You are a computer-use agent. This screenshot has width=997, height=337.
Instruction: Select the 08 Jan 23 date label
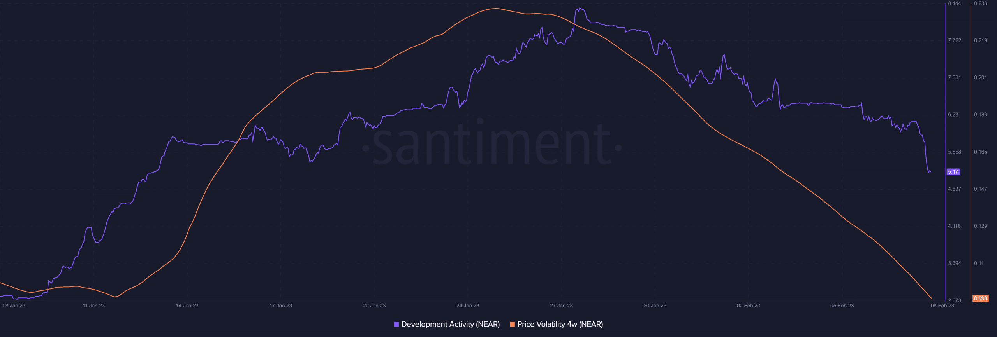pos(14,306)
